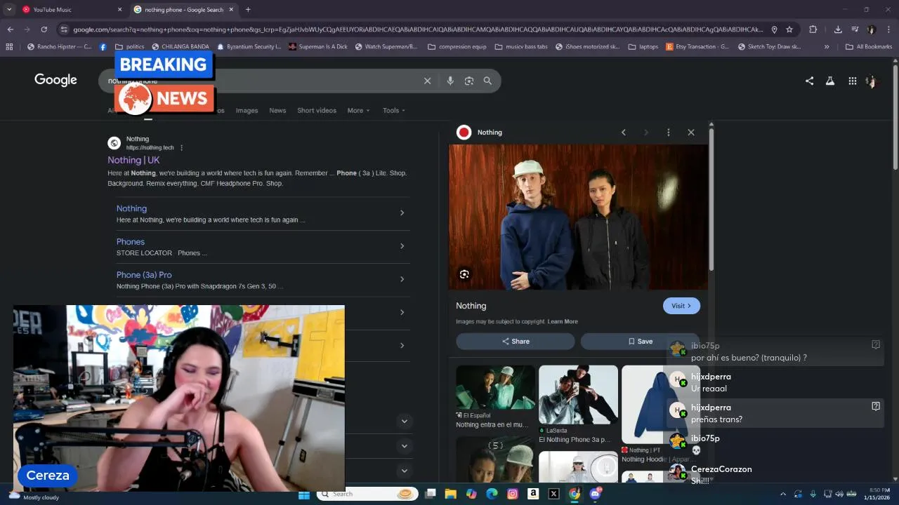Save the Nothing image with Save button
The width and height of the screenshot is (899, 505).
(640, 342)
